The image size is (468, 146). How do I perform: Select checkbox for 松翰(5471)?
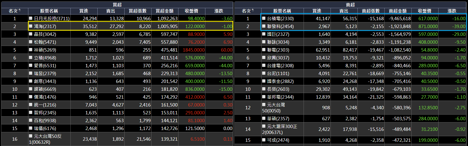click(31, 42)
